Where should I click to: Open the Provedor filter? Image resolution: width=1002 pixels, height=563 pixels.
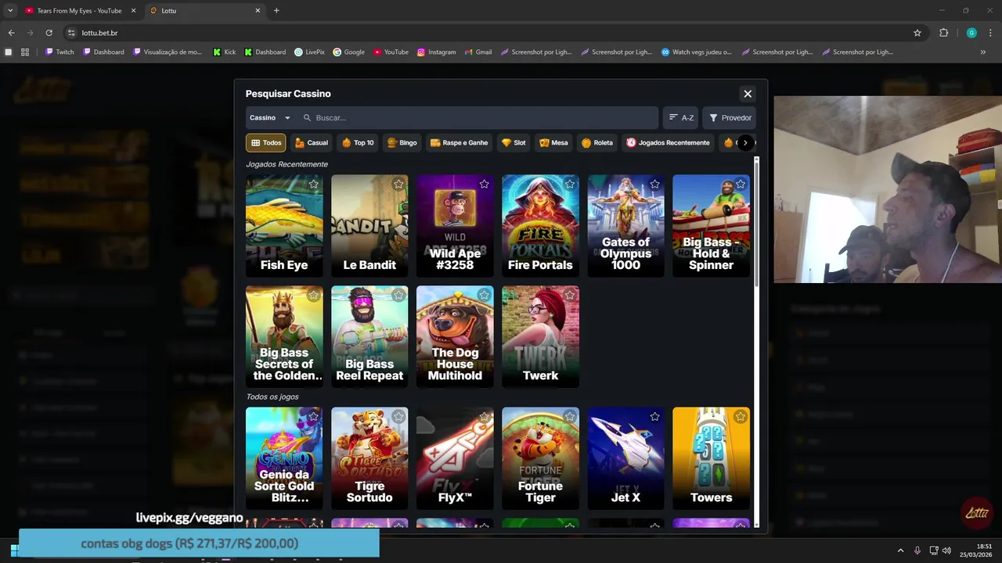click(x=730, y=118)
